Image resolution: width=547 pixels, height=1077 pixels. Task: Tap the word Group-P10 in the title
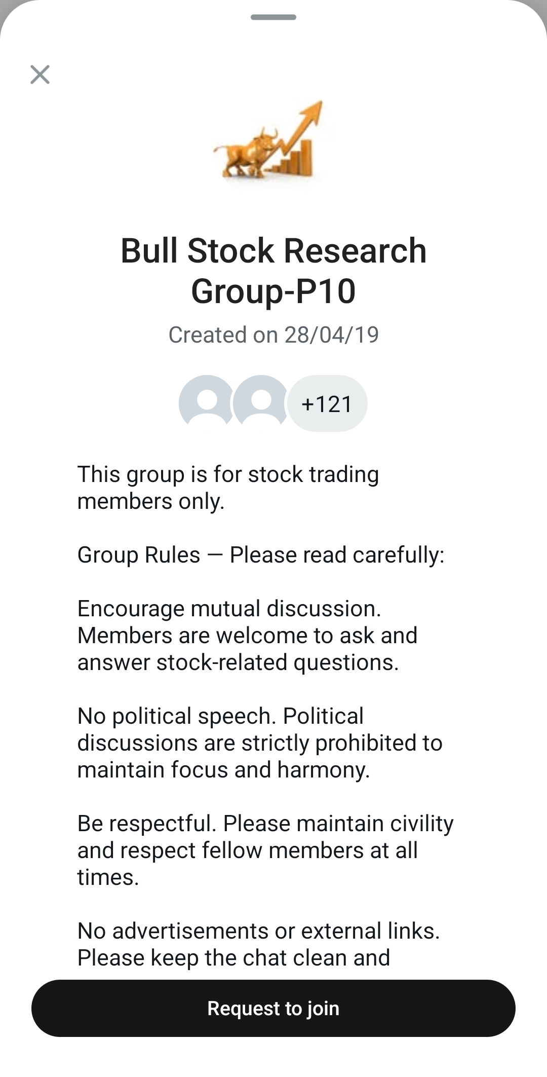273,291
